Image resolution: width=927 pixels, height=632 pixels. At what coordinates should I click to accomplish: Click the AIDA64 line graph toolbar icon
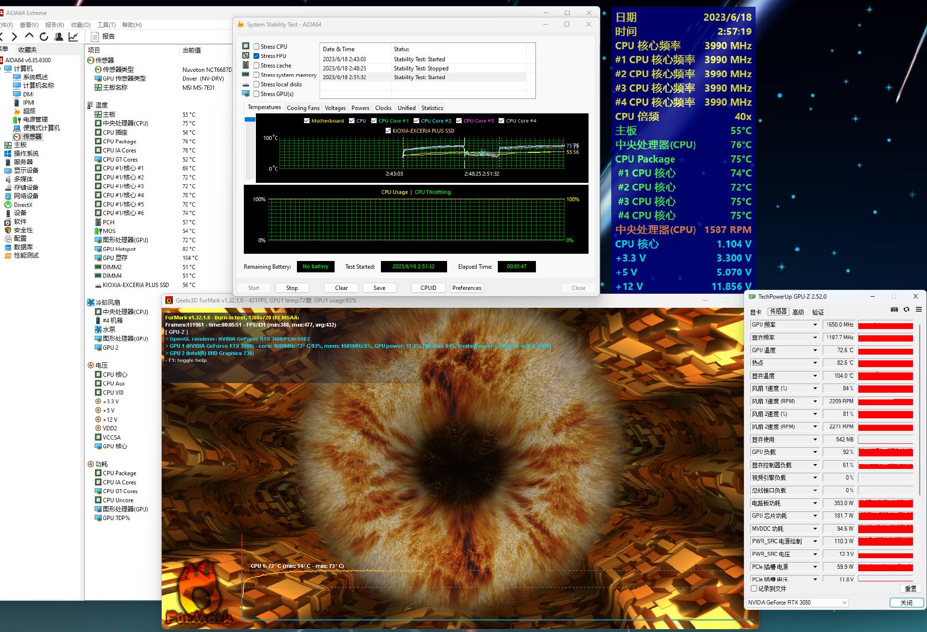coord(73,37)
